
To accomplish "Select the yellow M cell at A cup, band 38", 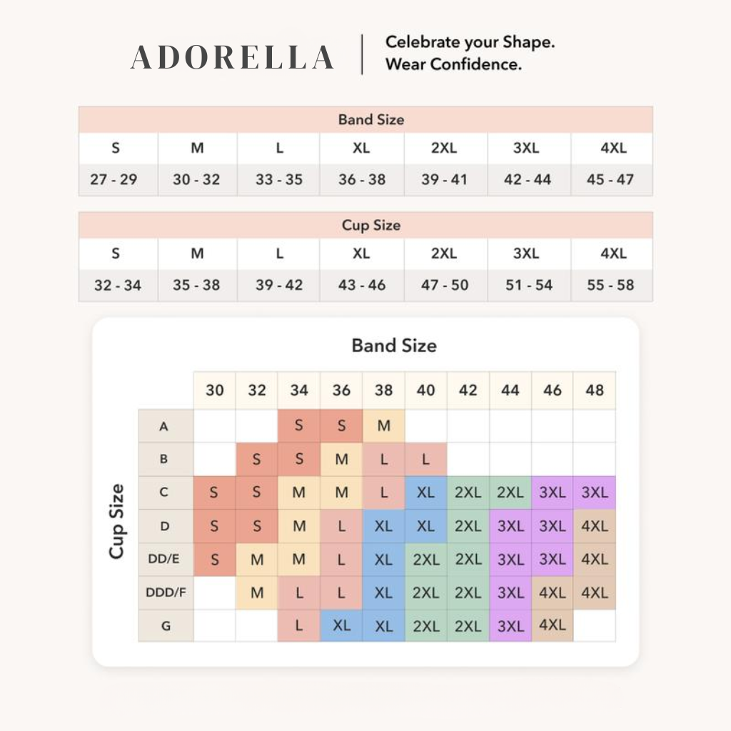I will click(x=383, y=425).
